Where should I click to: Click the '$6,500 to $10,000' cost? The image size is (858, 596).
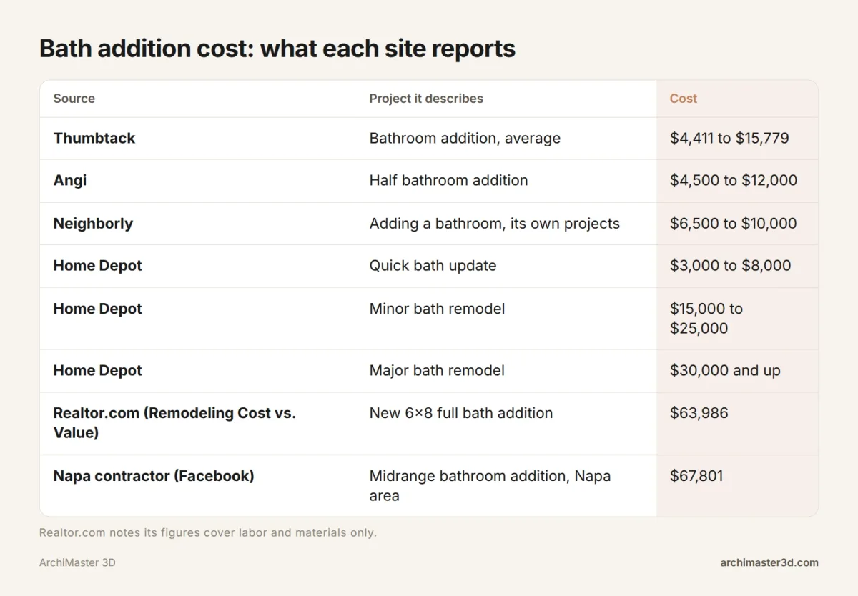pyautogui.click(x=733, y=223)
